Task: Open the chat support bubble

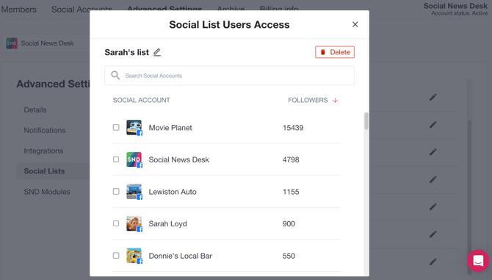Action: [x=478, y=261]
